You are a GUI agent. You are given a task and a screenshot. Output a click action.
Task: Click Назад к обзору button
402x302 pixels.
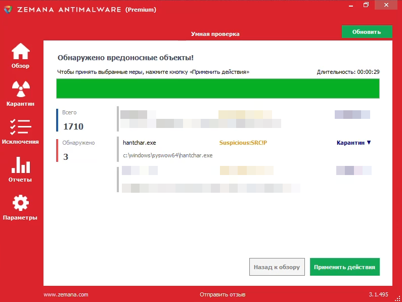277,267
